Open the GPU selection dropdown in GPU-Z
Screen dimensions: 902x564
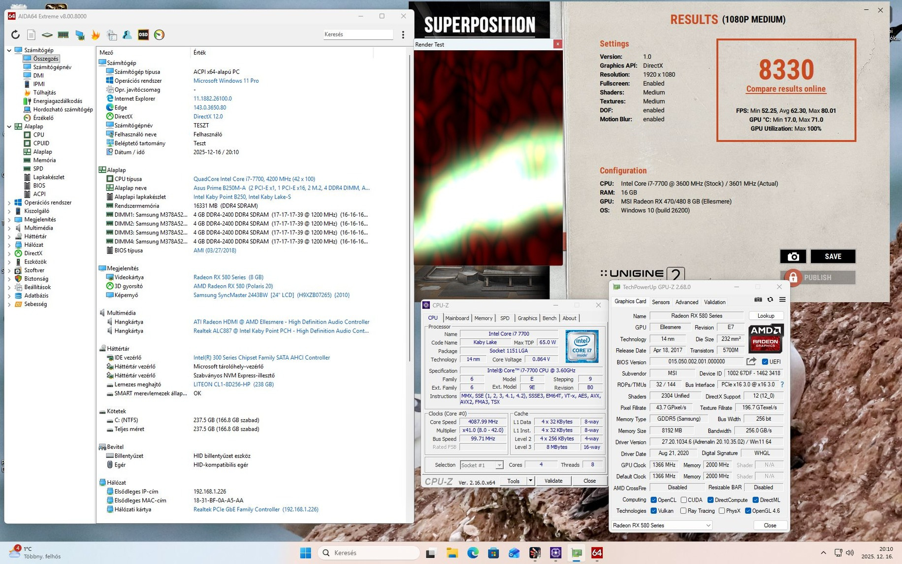pos(662,526)
